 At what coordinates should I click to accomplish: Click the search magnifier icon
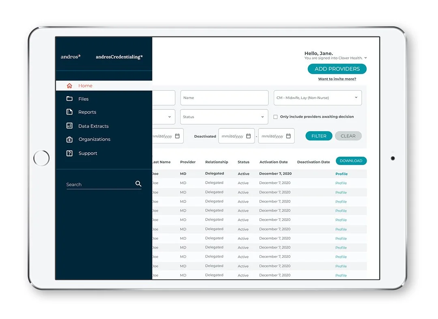tap(138, 183)
